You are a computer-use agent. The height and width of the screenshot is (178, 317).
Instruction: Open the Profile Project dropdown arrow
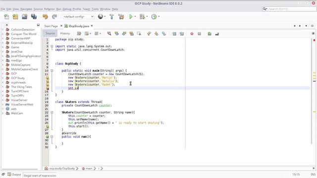click(158, 16)
